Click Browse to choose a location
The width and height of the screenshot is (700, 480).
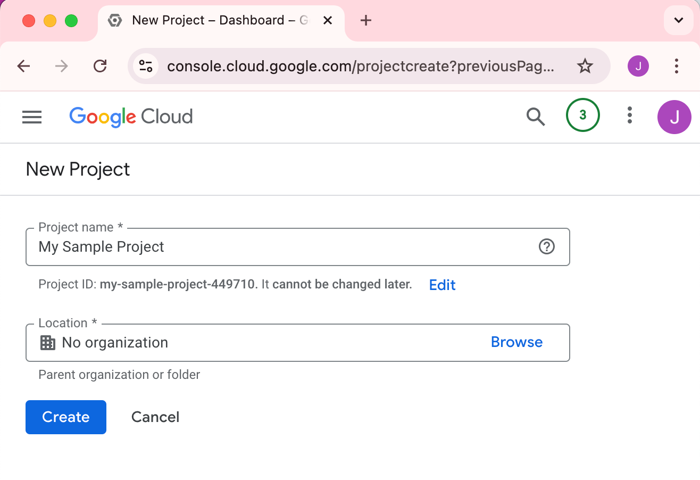pyautogui.click(x=517, y=342)
